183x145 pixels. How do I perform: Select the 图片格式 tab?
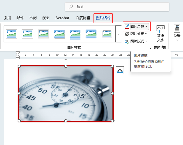[103, 18]
